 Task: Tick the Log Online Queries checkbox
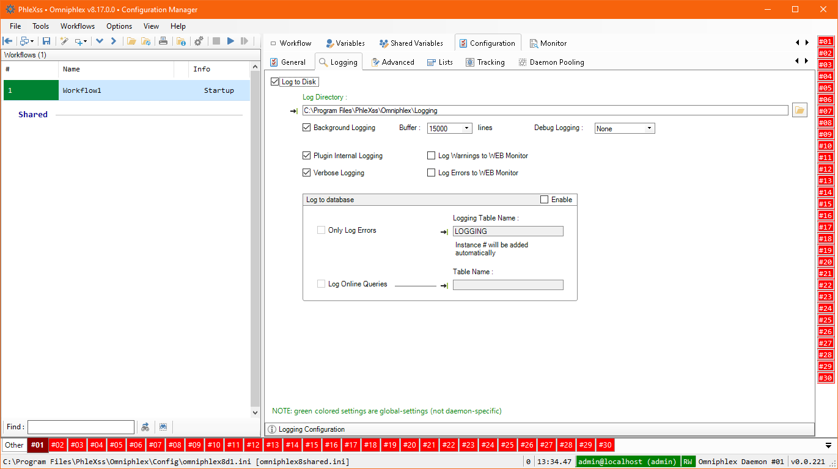(x=322, y=284)
